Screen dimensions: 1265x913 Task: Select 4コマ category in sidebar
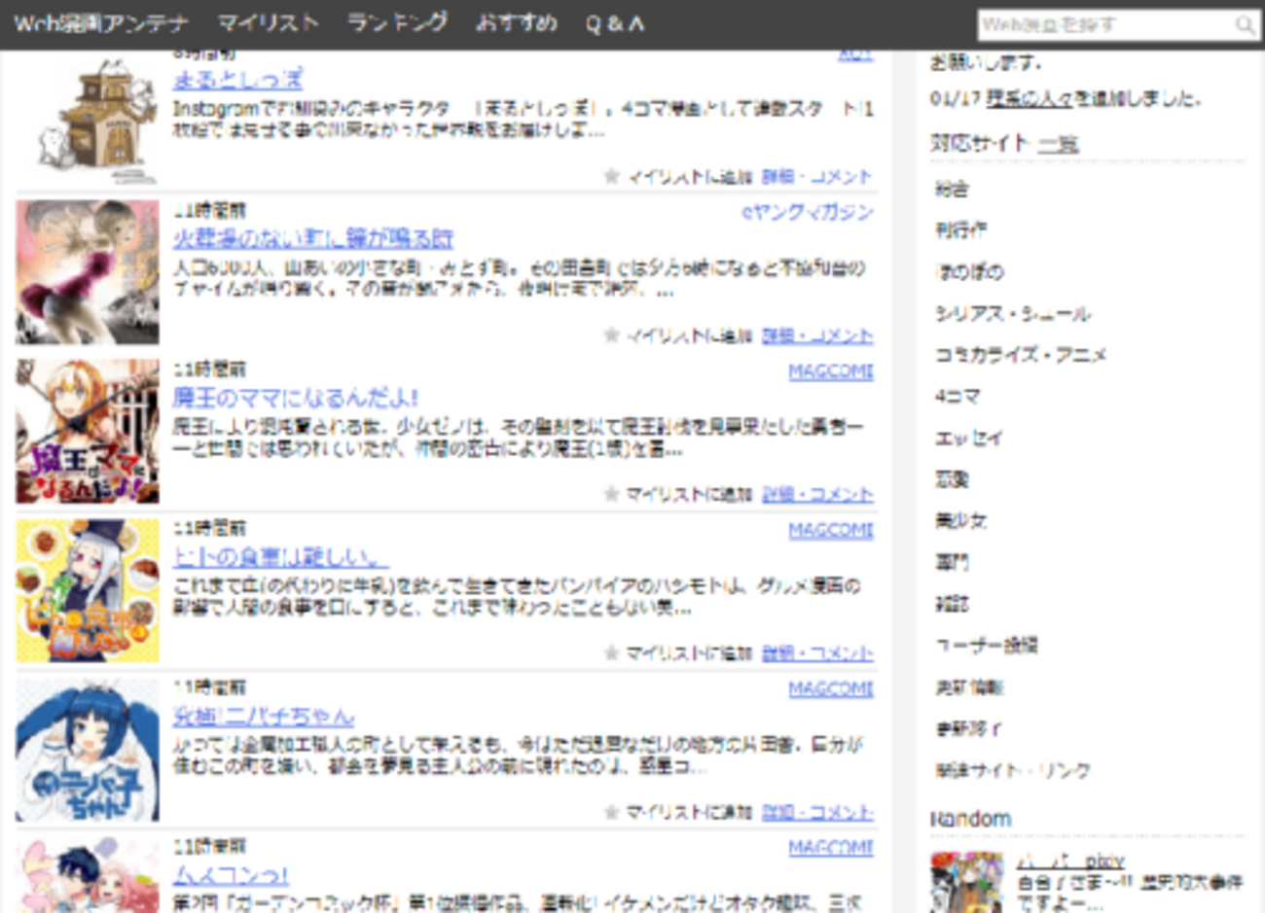(958, 397)
